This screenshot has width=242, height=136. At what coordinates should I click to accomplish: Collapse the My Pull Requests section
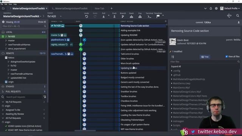pos(3,102)
